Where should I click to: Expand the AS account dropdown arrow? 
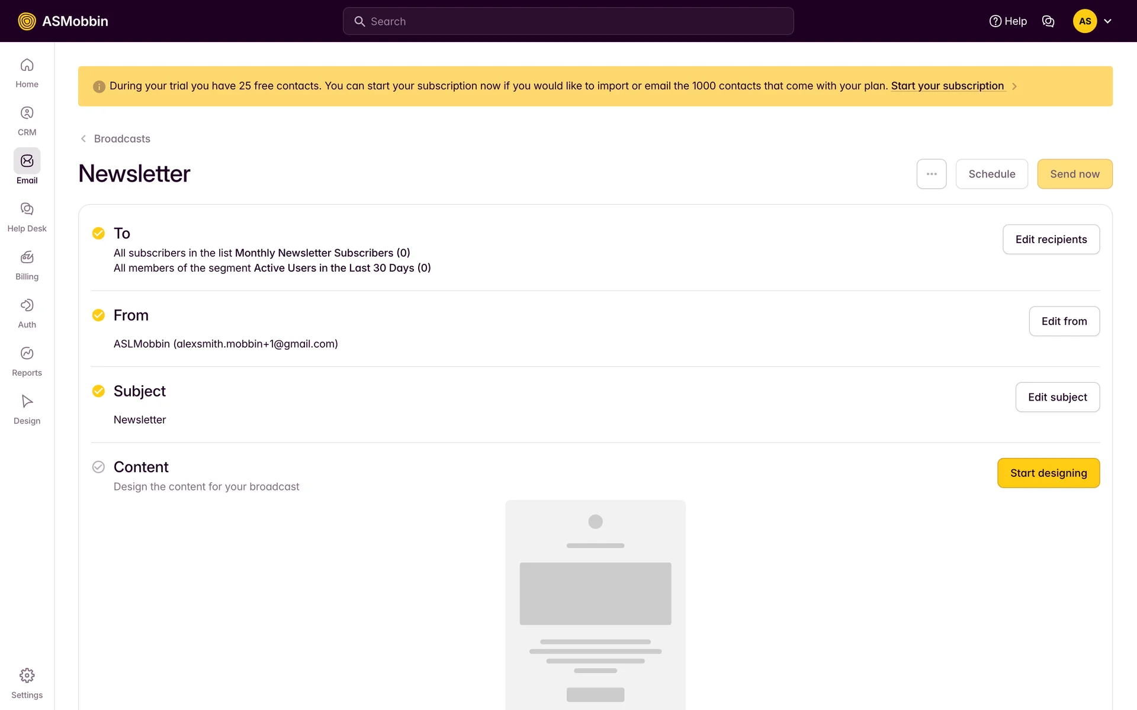[1107, 21]
